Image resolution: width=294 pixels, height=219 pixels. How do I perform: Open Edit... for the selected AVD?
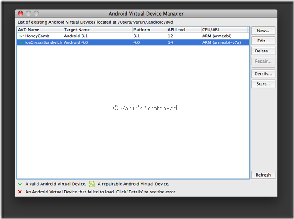pyautogui.click(x=263, y=41)
